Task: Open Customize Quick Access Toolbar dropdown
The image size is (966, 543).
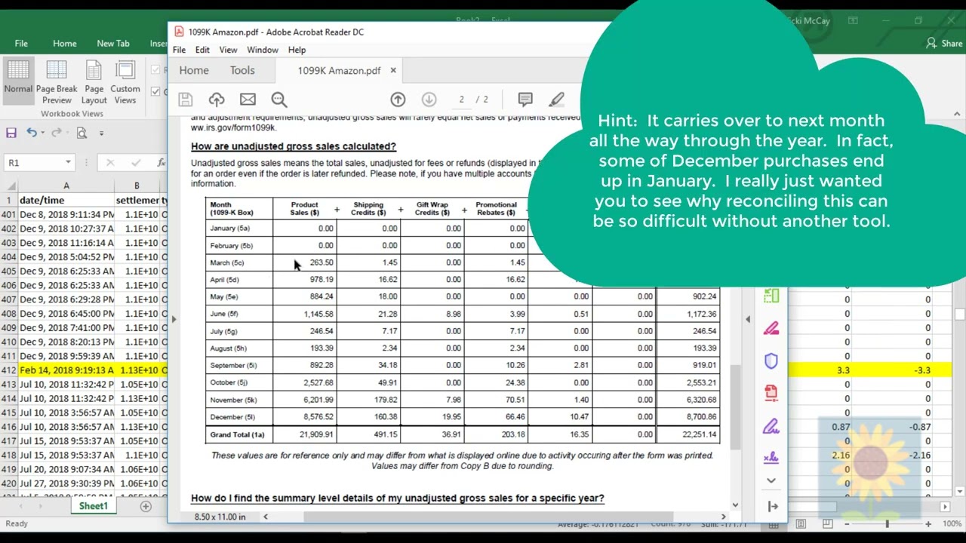Action: [x=101, y=133]
